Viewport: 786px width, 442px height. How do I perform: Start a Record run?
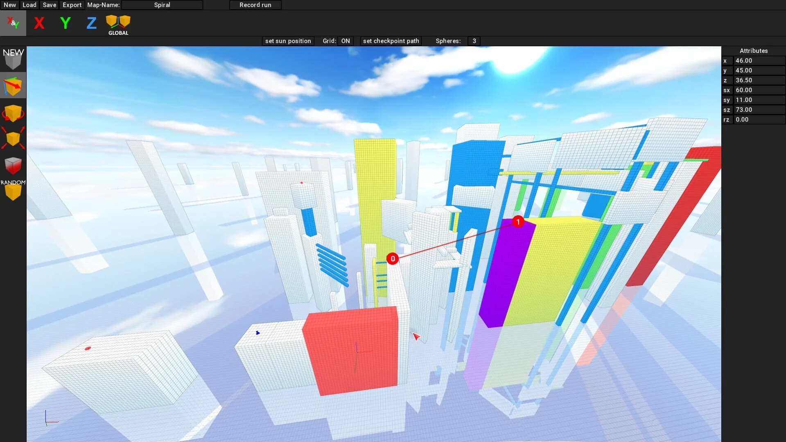tap(255, 5)
